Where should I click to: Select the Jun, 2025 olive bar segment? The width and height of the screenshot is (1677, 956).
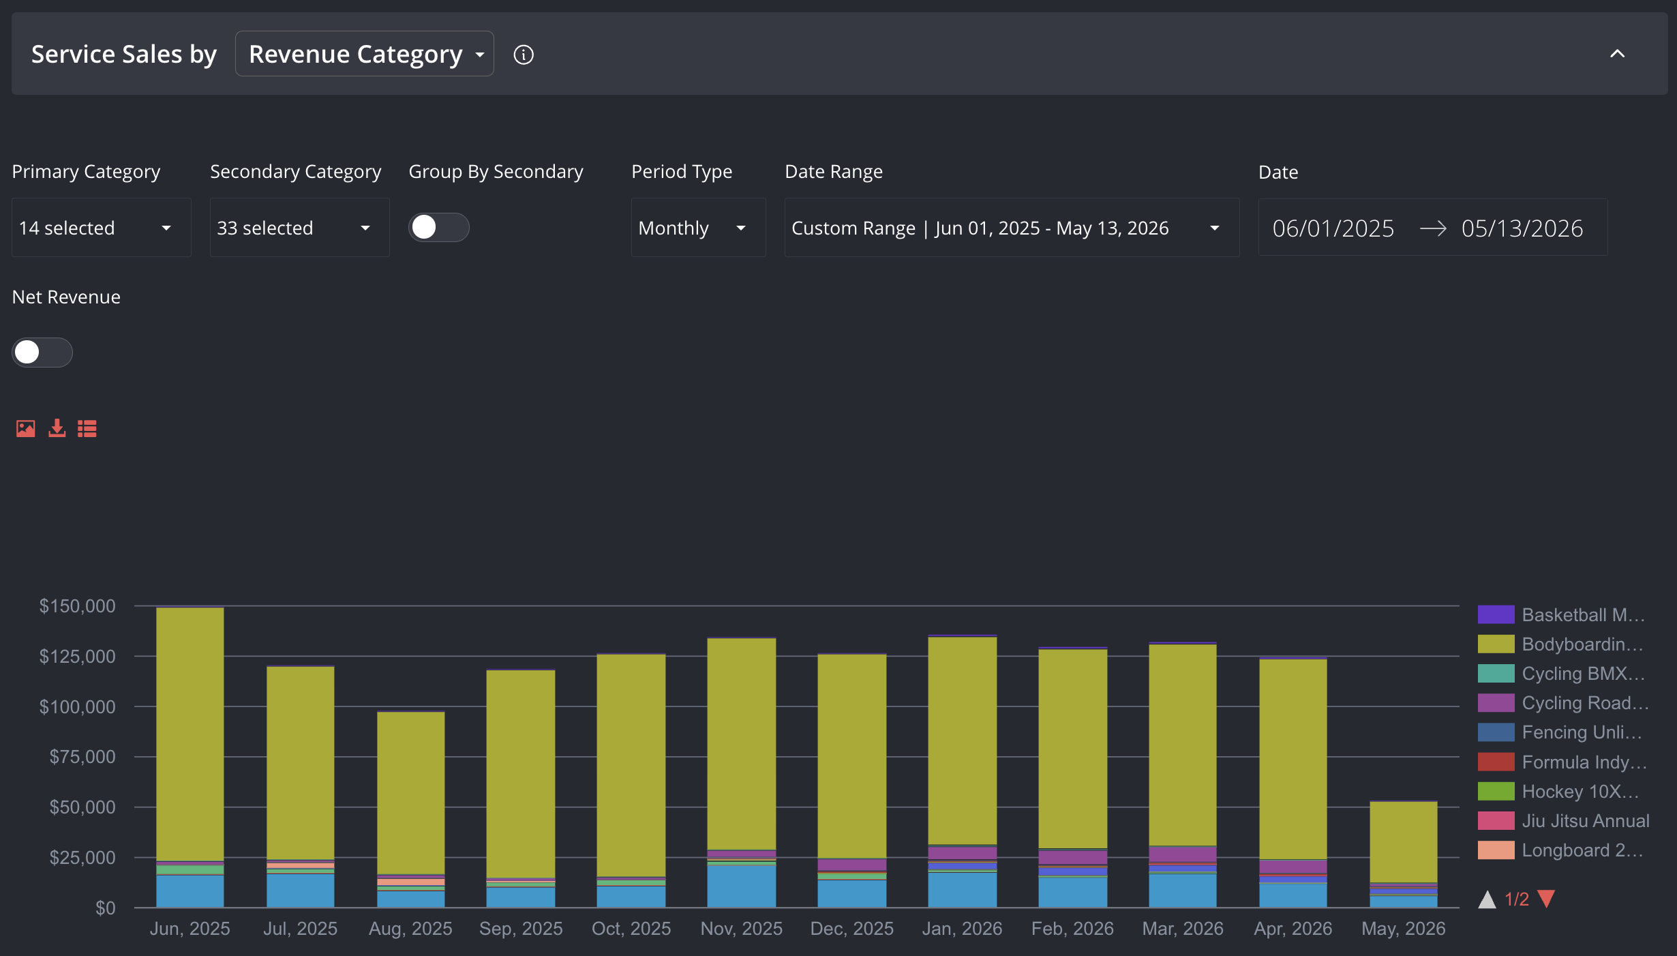click(190, 734)
